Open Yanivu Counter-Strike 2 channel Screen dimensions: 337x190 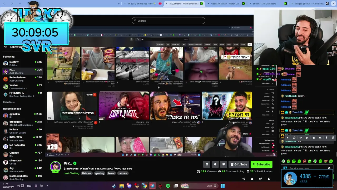[x=22, y=87]
